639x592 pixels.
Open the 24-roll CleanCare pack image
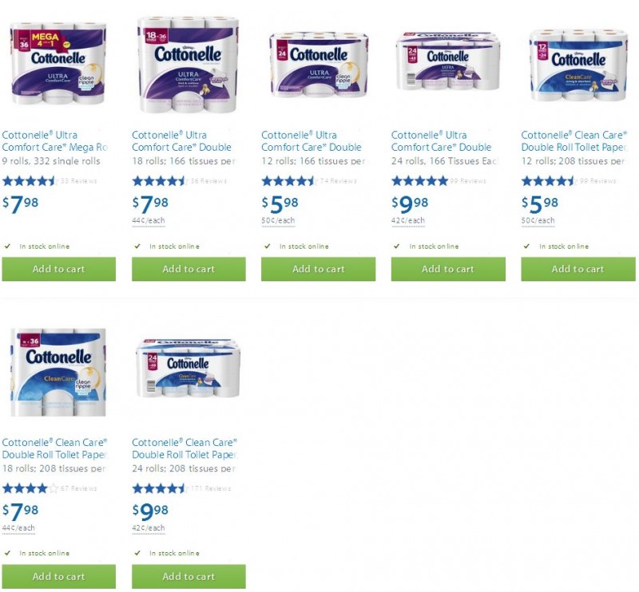coord(188,368)
